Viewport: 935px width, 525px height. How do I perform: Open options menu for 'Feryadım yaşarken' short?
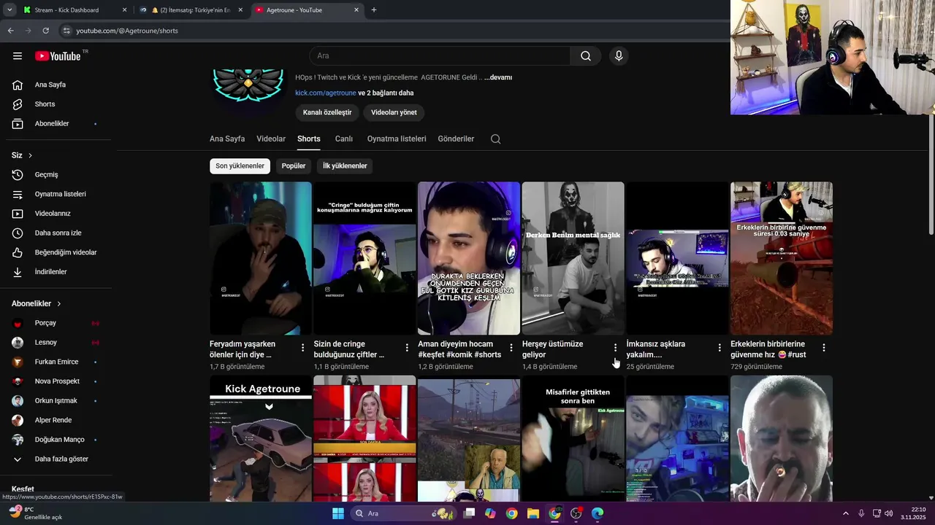point(302,348)
